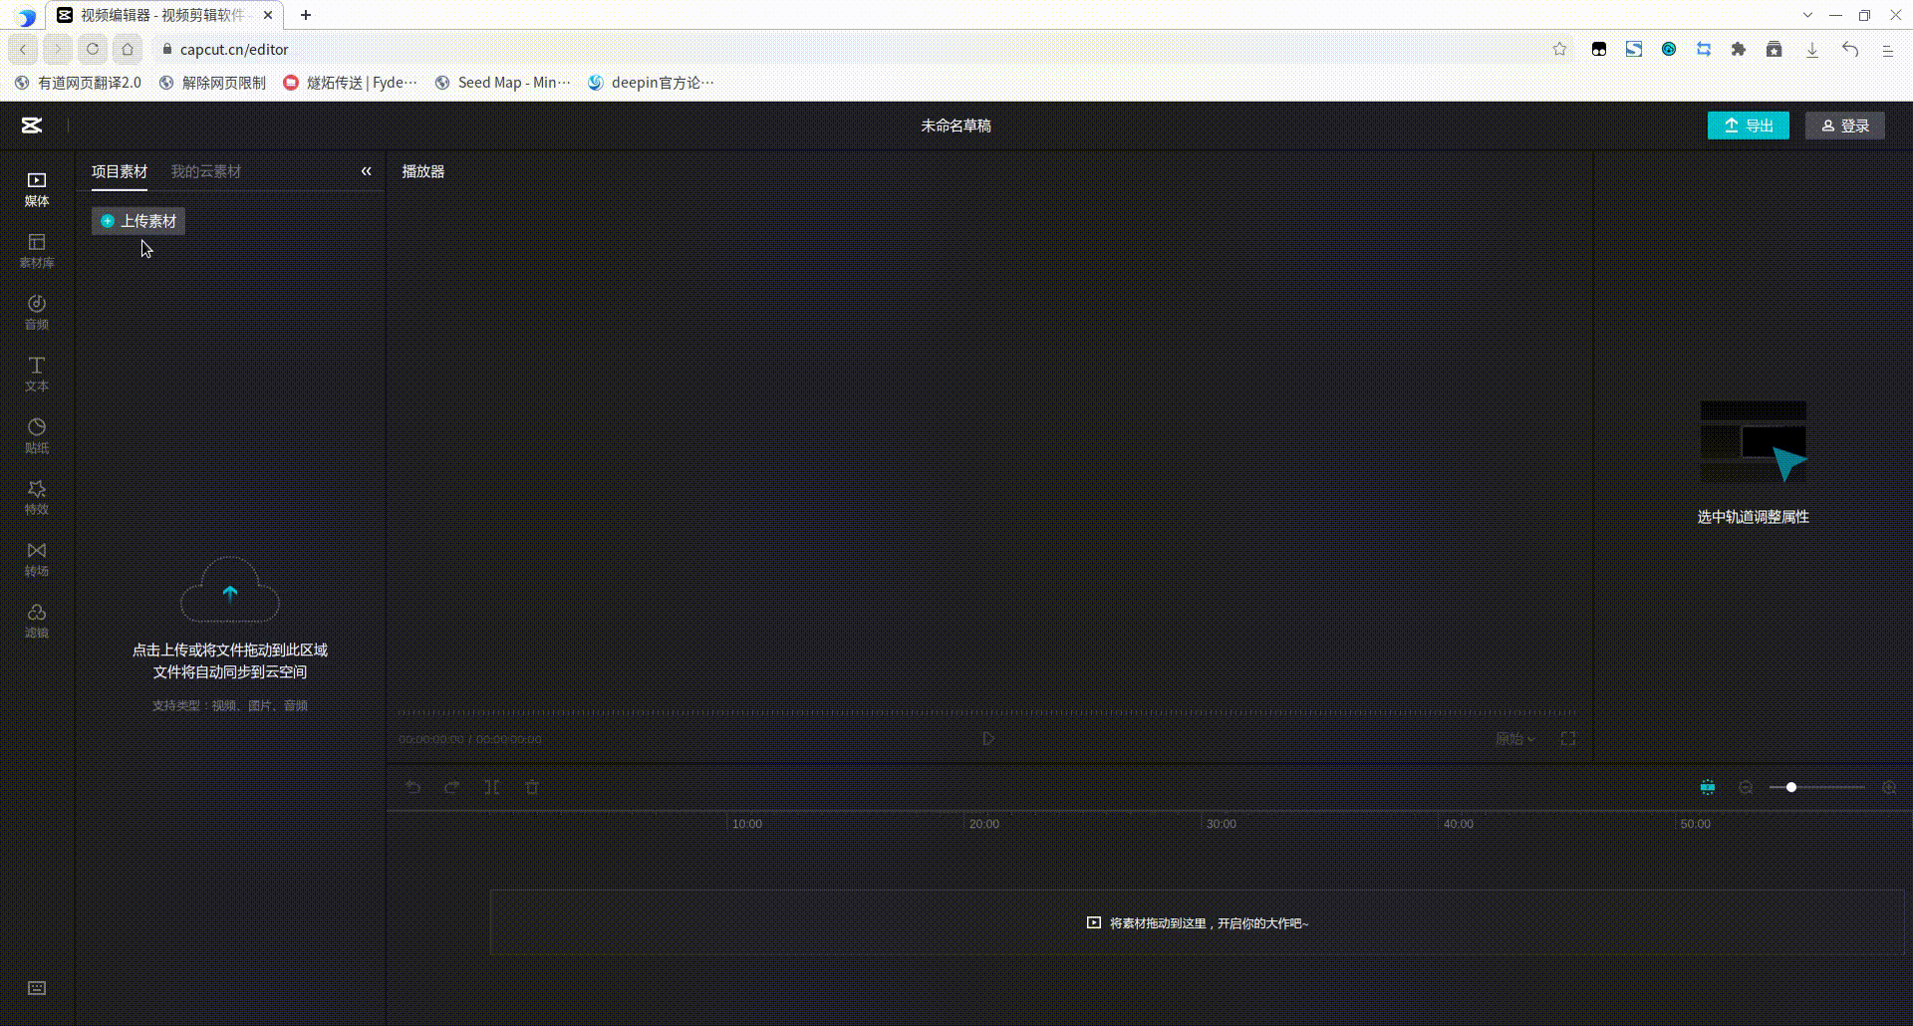1913x1026 pixels.
Task: Split the clip at the playhead
Action: coord(492,787)
